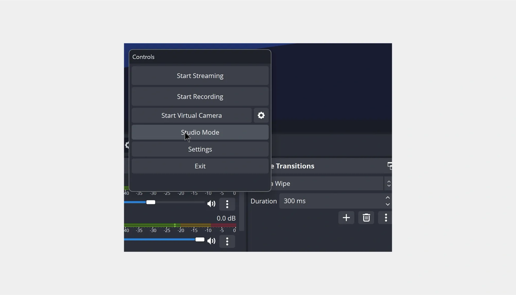Increase Duration using the up stepper arrow

(x=387, y=197)
